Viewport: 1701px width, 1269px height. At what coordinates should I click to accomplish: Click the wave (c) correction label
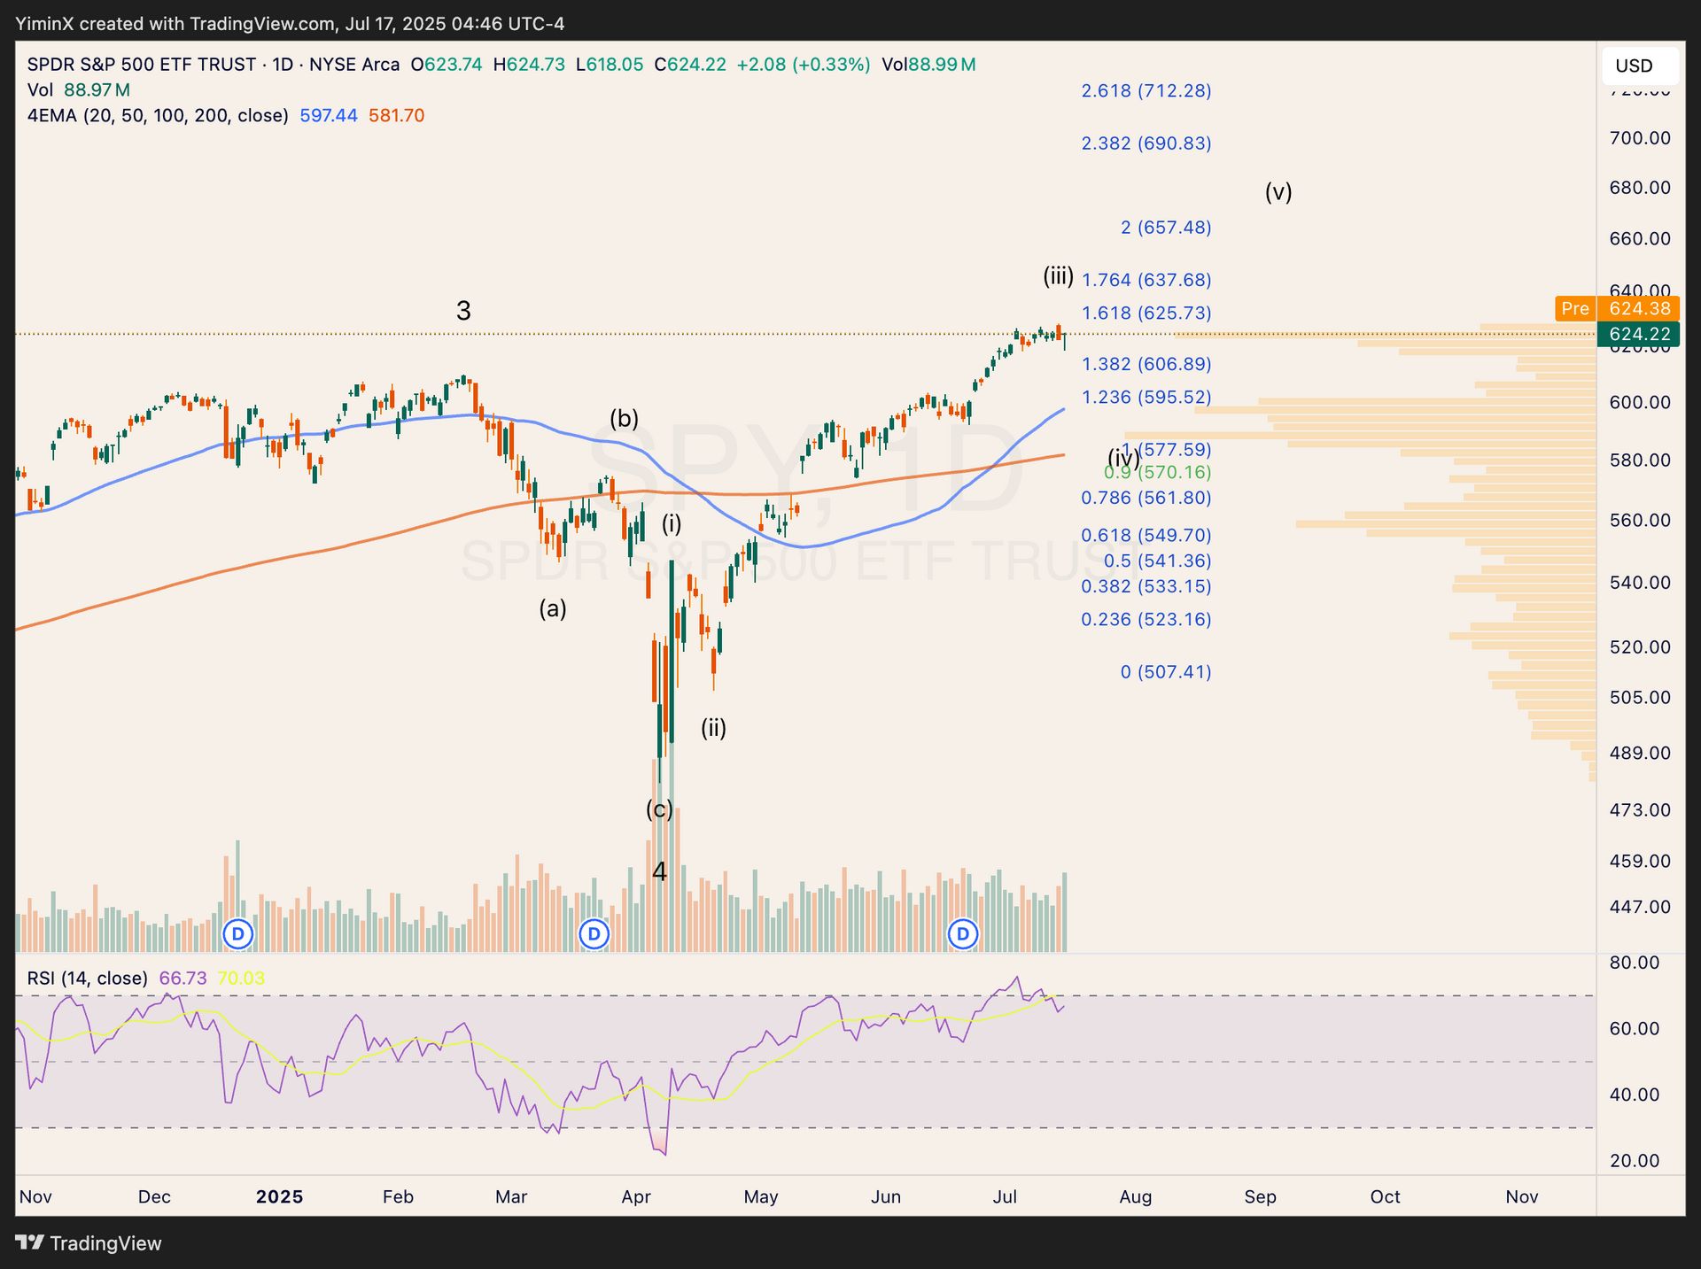659,809
